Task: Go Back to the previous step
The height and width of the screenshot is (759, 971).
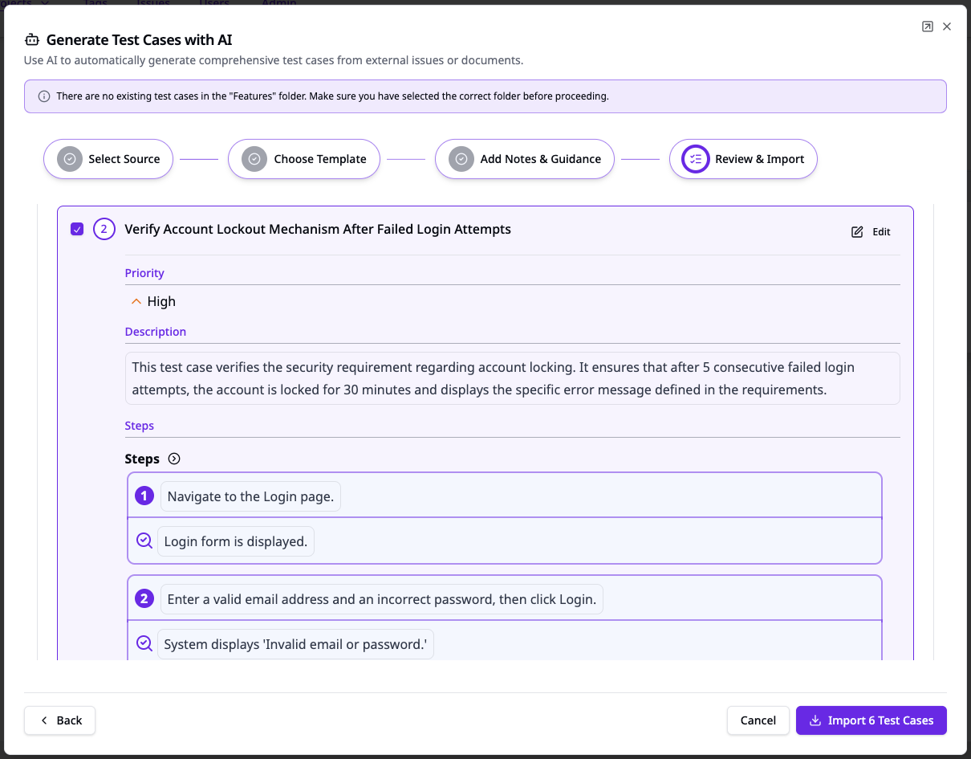Action: pyautogui.click(x=60, y=720)
